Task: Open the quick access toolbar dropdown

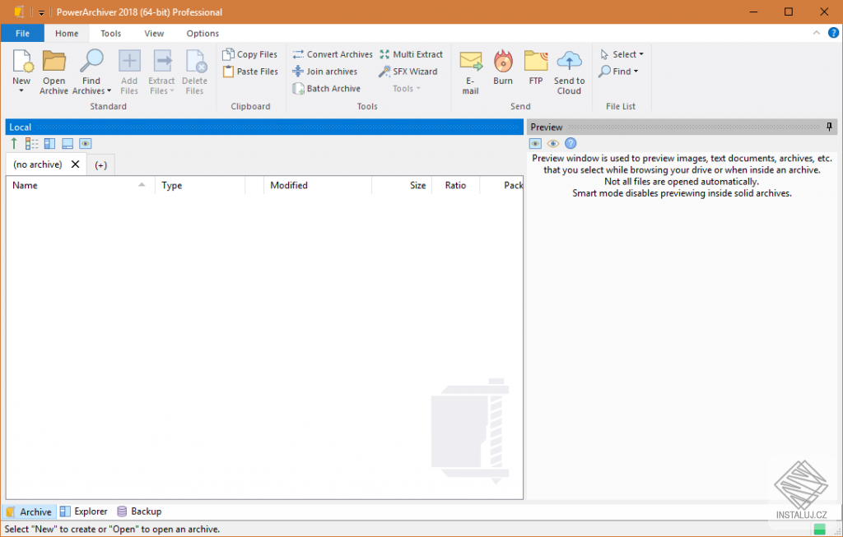Action: point(41,12)
